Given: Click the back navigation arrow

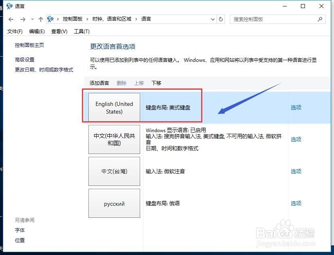Looking at the screenshot, I should point(11,19).
